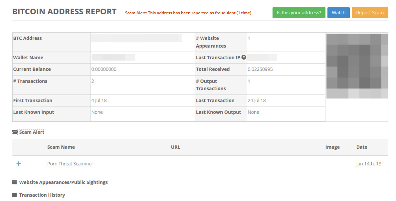This screenshot has height=201, width=396.
Task: Collapse the Scam Alert section heading
Action: pyautogui.click(x=32, y=132)
